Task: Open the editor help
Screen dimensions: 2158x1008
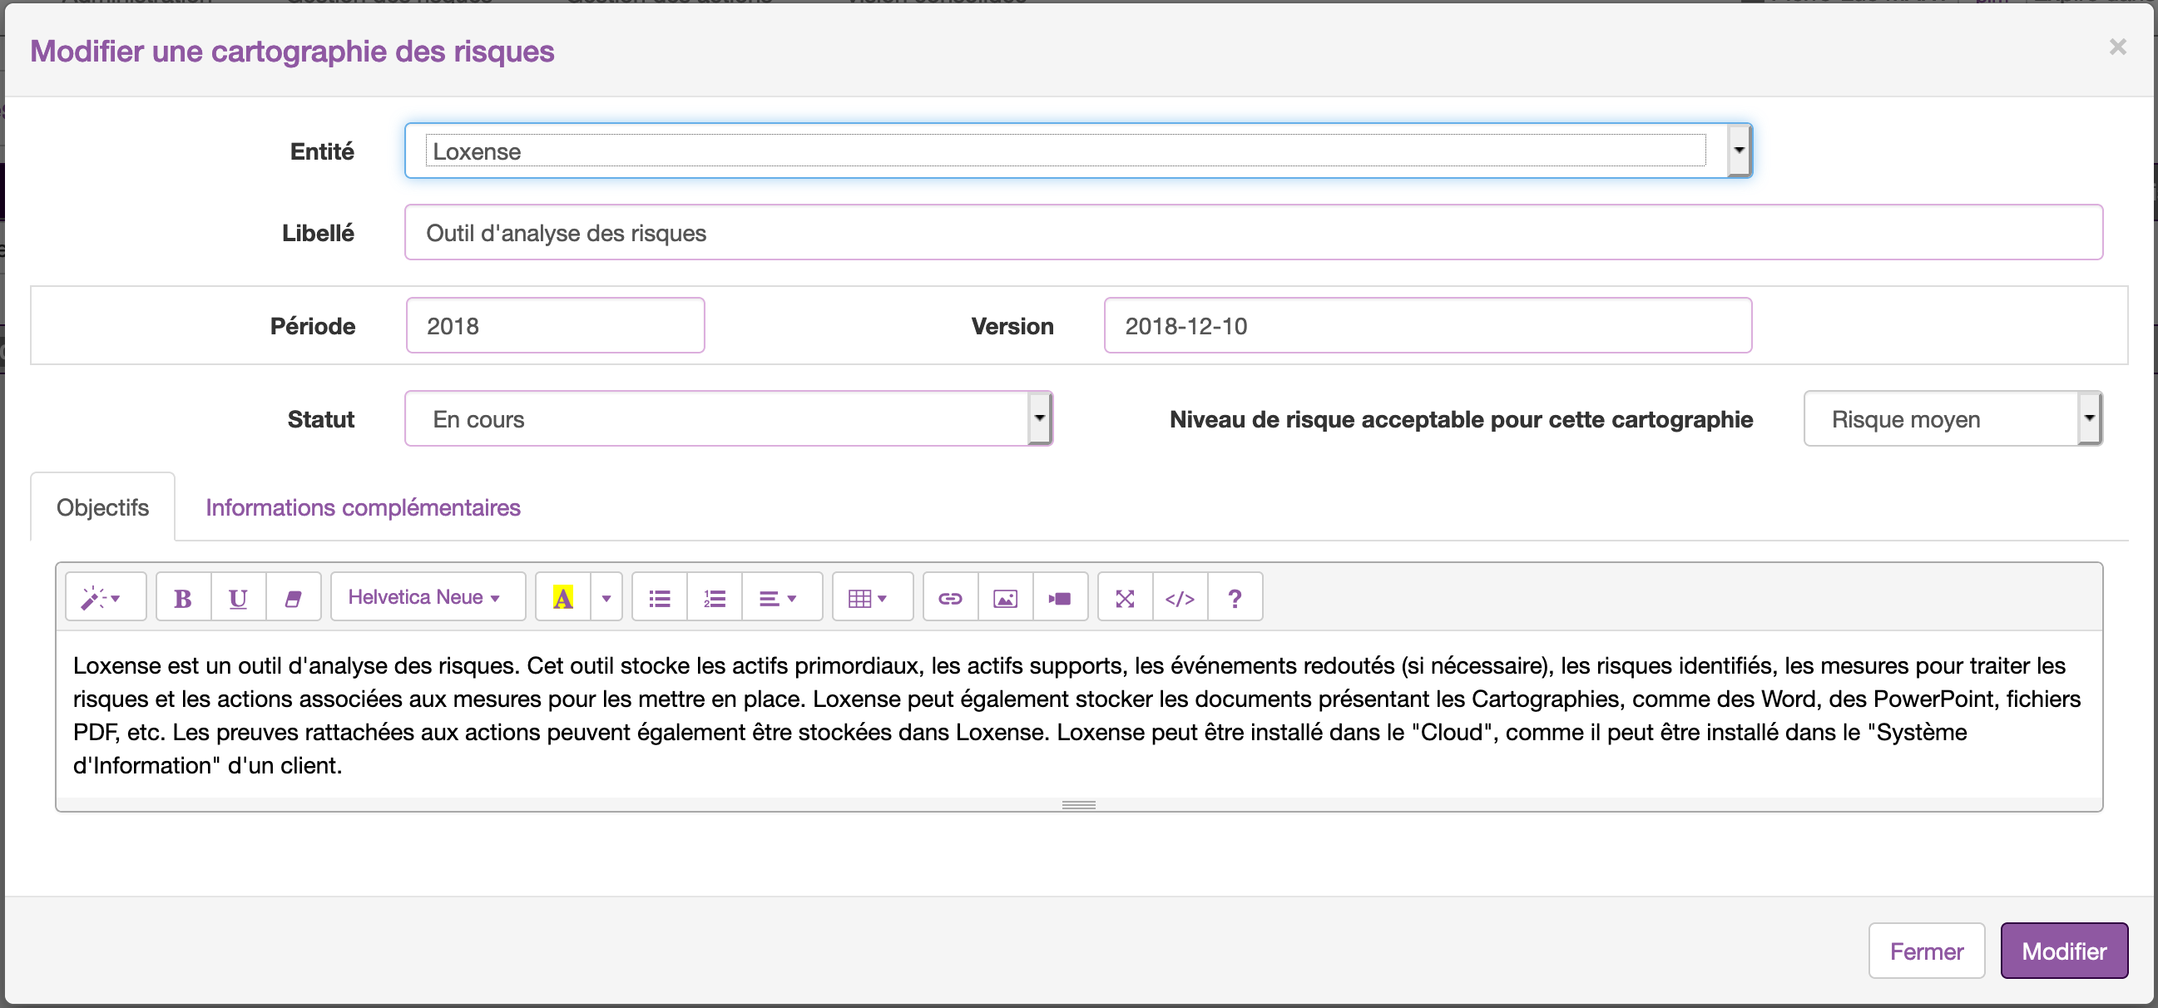Action: point(1235,598)
